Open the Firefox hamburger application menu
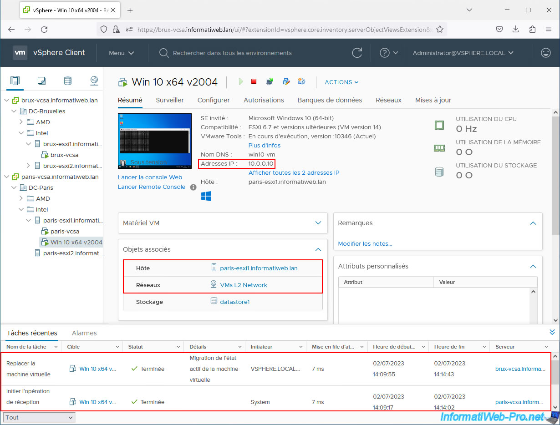This screenshot has width=560, height=425. click(x=549, y=29)
